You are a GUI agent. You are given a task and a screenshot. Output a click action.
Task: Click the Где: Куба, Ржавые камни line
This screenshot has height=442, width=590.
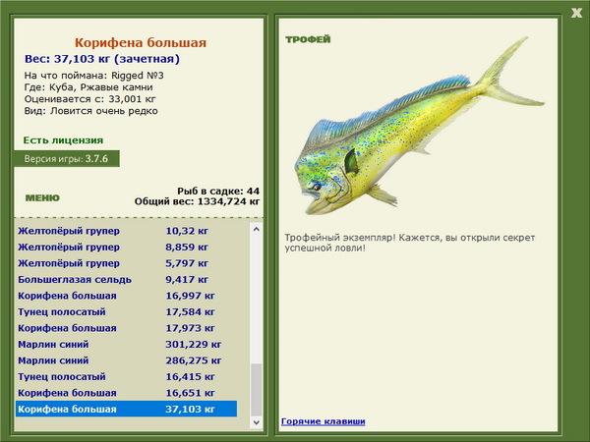pyautogui.click(x=88, y=87)
